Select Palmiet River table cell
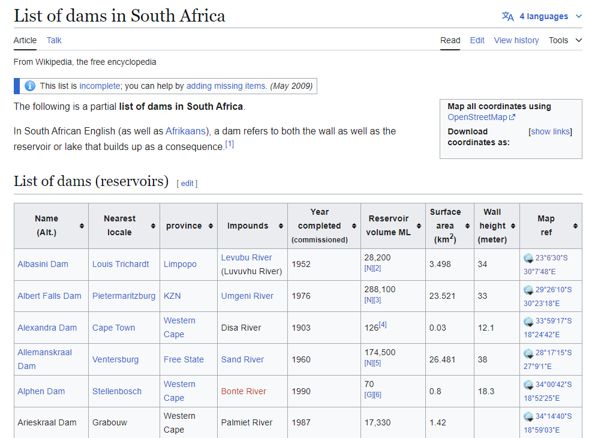589x438 pixels. [x=253, y=422]
